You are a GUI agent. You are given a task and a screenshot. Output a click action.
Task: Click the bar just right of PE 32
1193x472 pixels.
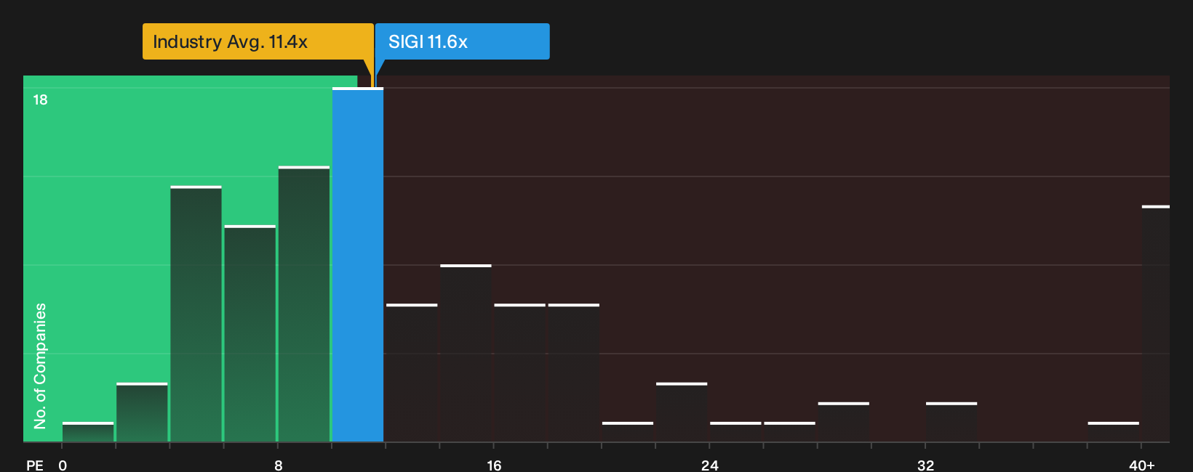click(x=951, y=422)
